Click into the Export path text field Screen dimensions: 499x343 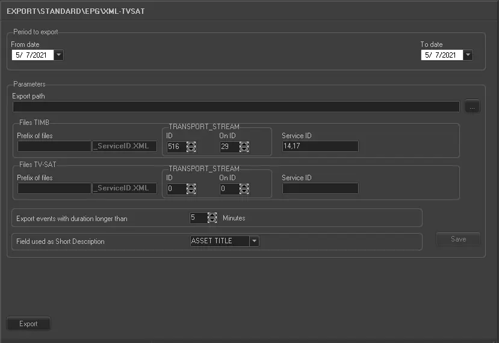tap(236, 107)
